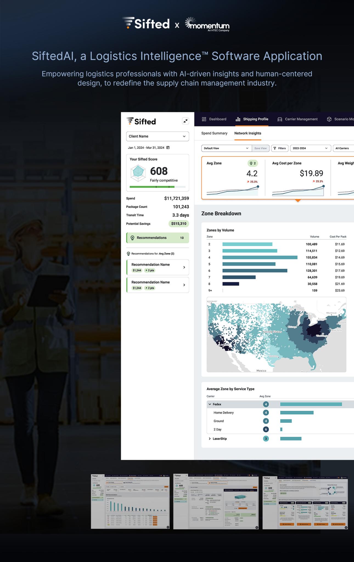Click the Fedex average zone 4 badge
The width and height of the screenshot is (354, 562).
(x=266, y=404)
